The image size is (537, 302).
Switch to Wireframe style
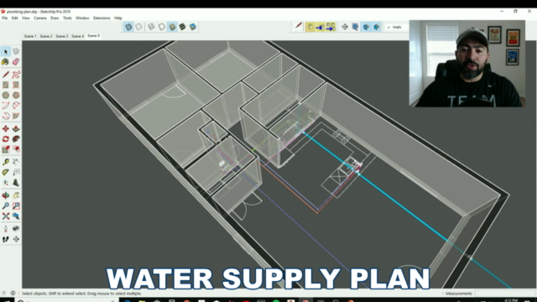151,27
